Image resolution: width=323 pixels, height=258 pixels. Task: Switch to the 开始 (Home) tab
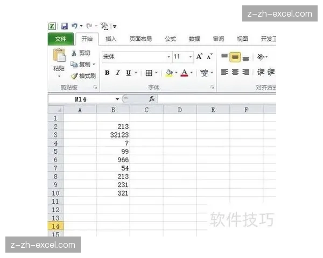click(x=87, y=39)
